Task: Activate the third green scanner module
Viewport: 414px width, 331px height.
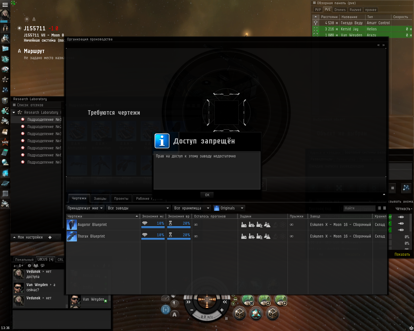Action: click(x=281, y=300)
